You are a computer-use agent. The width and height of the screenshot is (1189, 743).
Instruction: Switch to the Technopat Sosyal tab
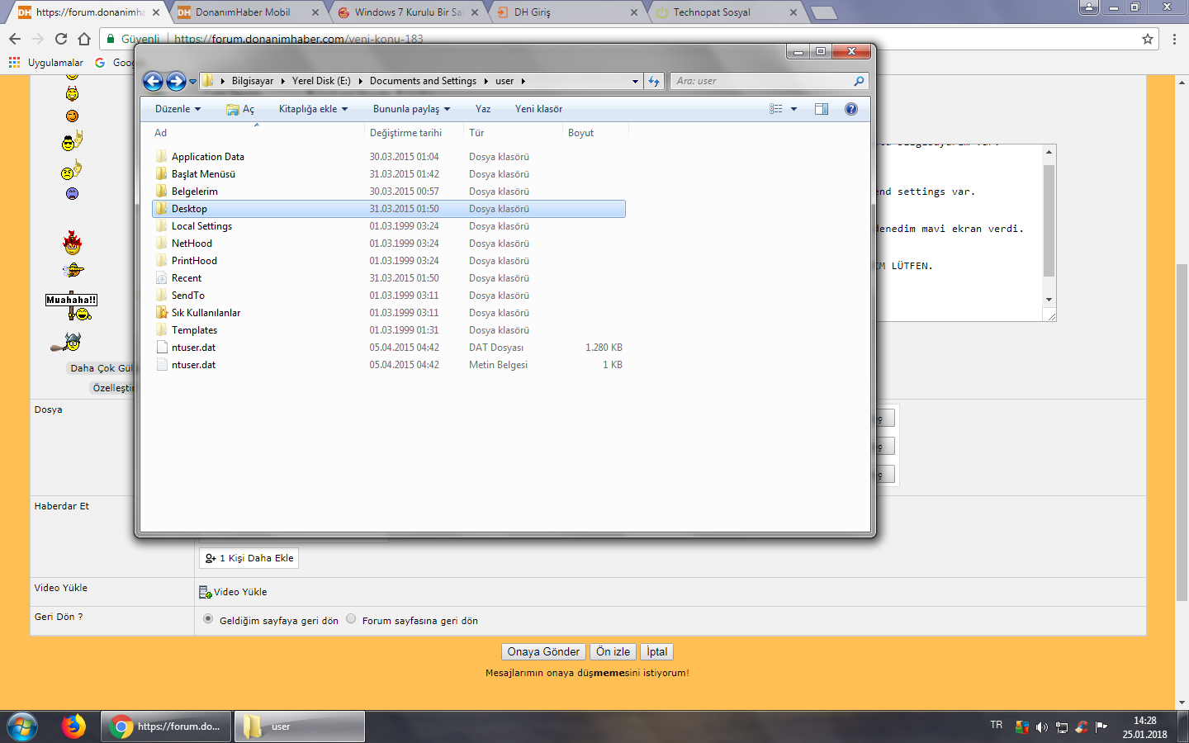(x=712, y=12)
